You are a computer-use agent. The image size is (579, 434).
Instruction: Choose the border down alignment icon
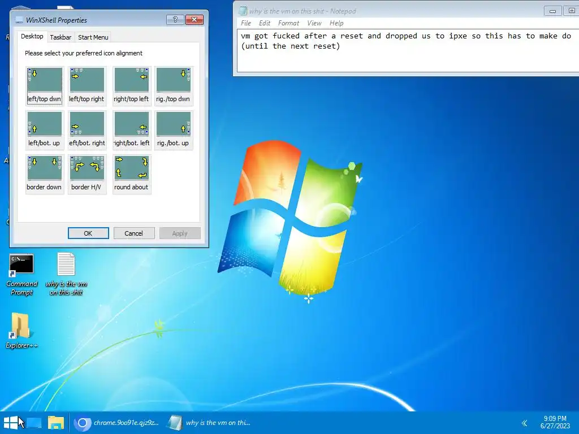coord(44,173)
